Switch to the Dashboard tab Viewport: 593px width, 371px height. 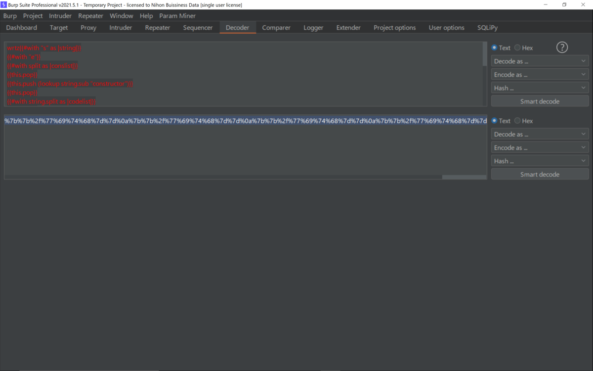click(x=22, y=28)
